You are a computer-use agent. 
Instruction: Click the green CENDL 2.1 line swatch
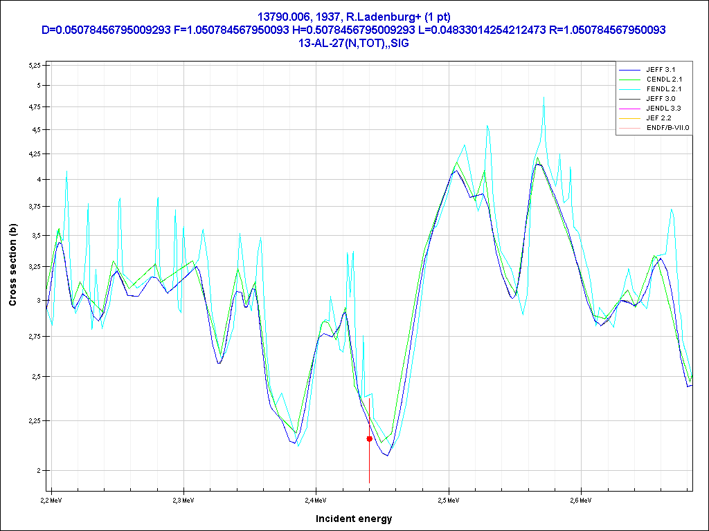(x=631, y=80)
